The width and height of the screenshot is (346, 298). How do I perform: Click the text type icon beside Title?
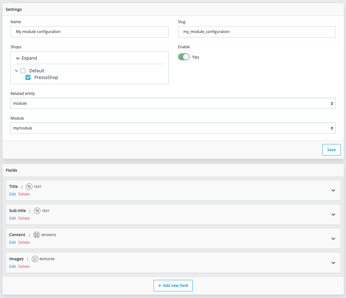click(29, 187)
